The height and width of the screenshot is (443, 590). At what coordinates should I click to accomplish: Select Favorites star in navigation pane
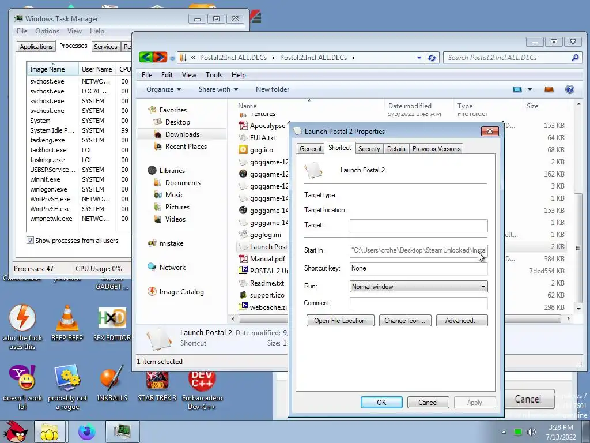152,110
